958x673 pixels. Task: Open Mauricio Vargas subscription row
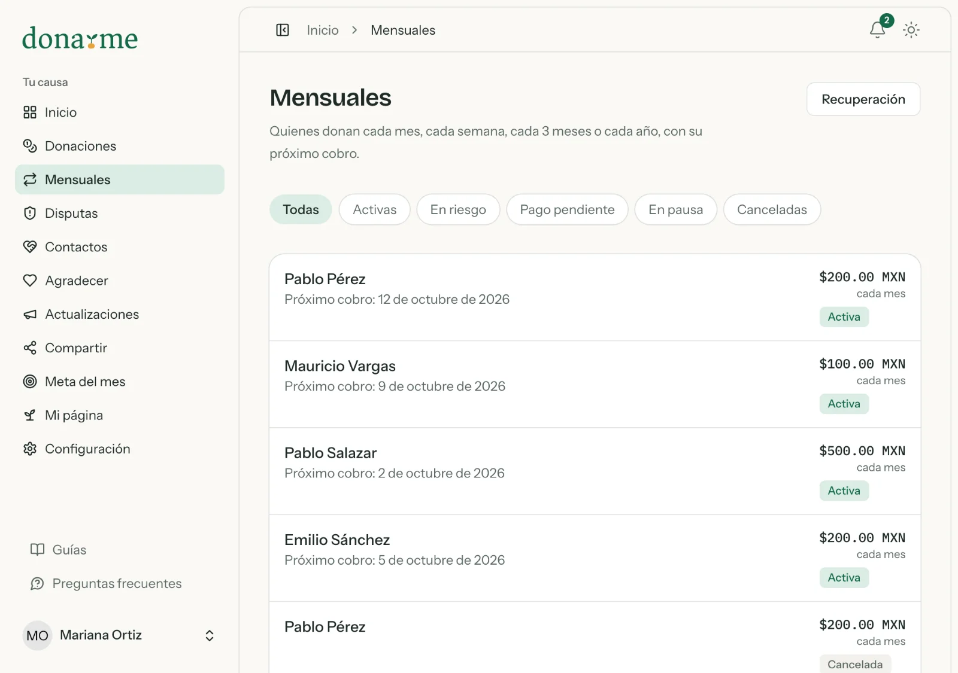(595, 385)
